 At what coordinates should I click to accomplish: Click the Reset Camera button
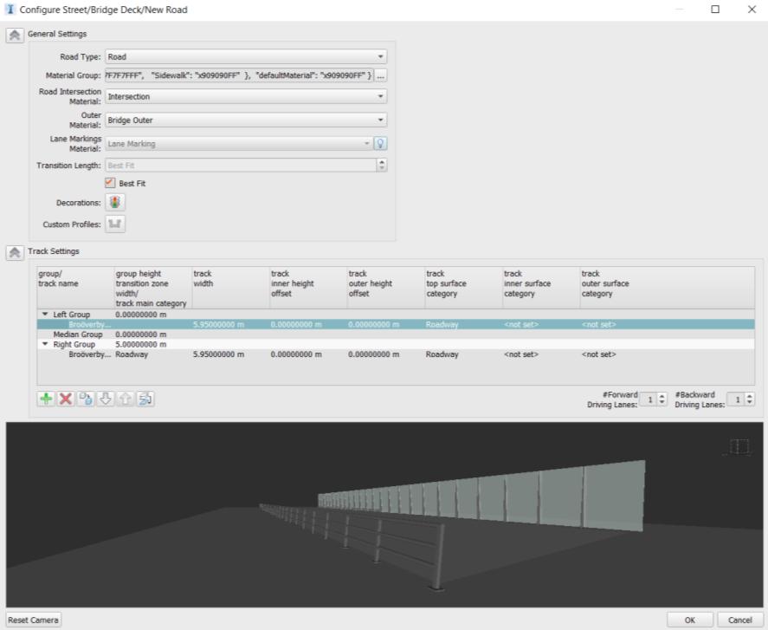pyautogui.click(x=33, y=620)
